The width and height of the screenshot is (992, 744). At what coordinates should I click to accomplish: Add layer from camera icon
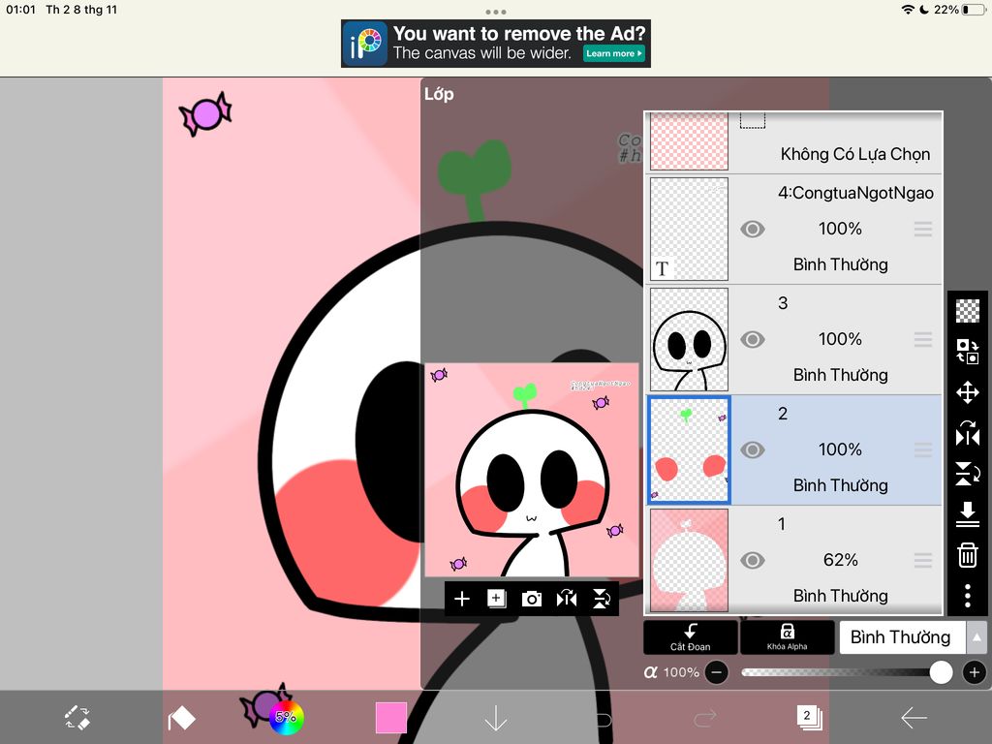click(x=532, y=599)
